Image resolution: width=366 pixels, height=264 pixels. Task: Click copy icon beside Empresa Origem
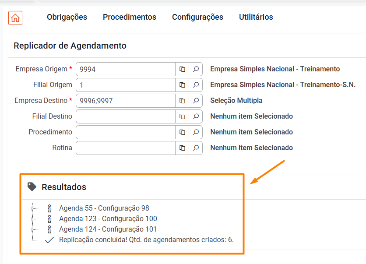pyautogui.click(x=182, y=69)
